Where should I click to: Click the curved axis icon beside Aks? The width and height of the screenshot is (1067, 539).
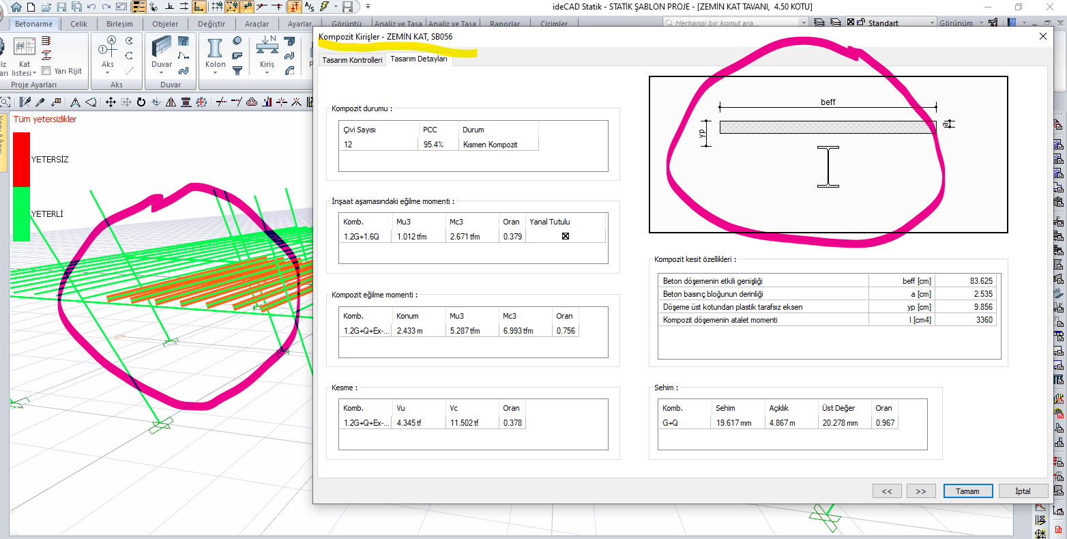[129, 41]
